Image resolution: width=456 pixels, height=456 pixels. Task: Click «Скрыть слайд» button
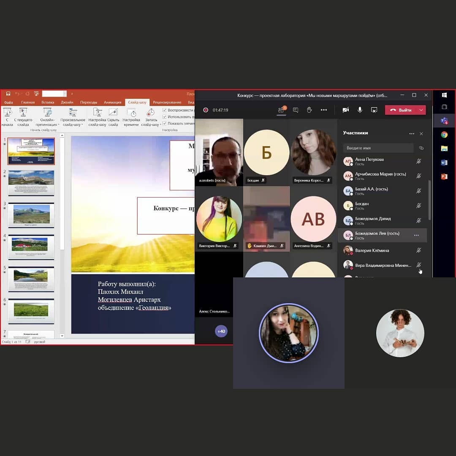tap(113, 117)
